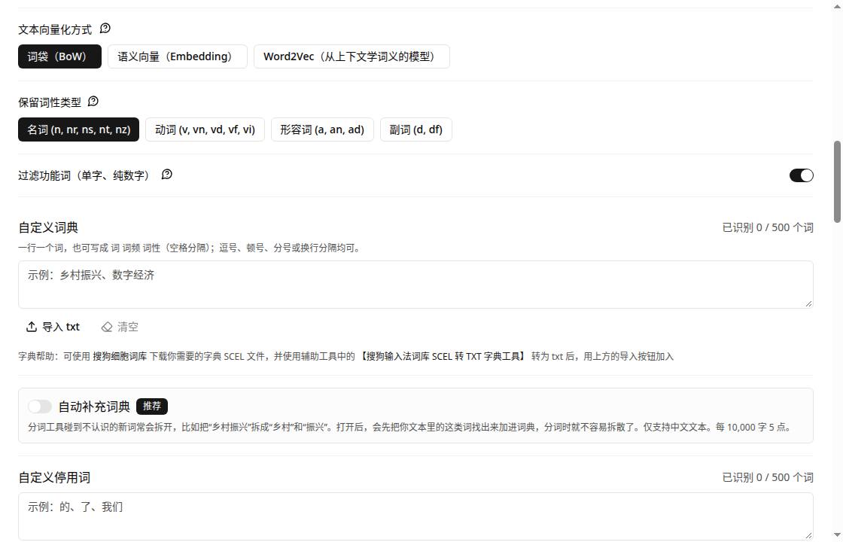This screenshot has width=843, height=542.
Task: Select 词袋 (BoW) vectorization option
Action: tap(59, 56)
